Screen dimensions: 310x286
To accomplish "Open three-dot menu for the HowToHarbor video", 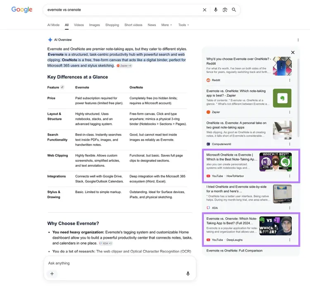I will coord(290,176).
